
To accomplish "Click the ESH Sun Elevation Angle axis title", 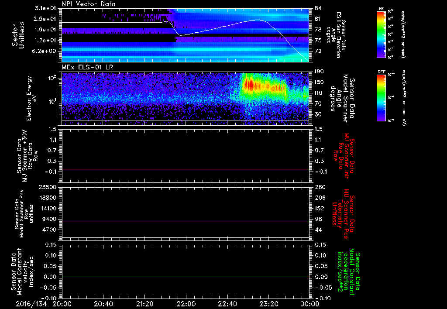I will (337, 35).
